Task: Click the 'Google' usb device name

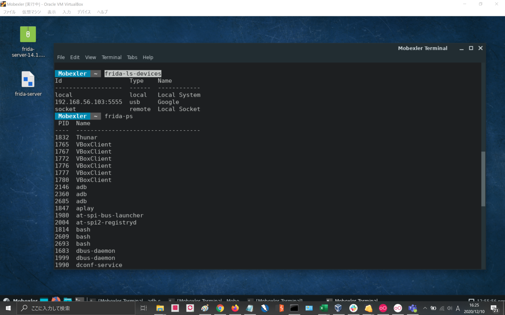Action: point(168,102)
